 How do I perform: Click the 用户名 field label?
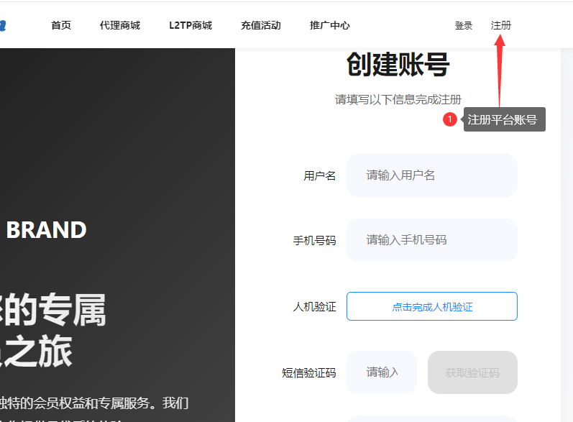[319, 175]
